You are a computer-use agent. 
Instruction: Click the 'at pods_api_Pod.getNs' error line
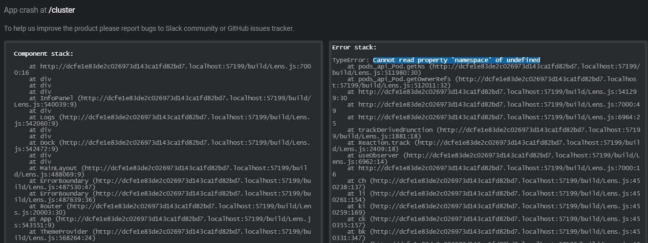[x=486, y=69]
